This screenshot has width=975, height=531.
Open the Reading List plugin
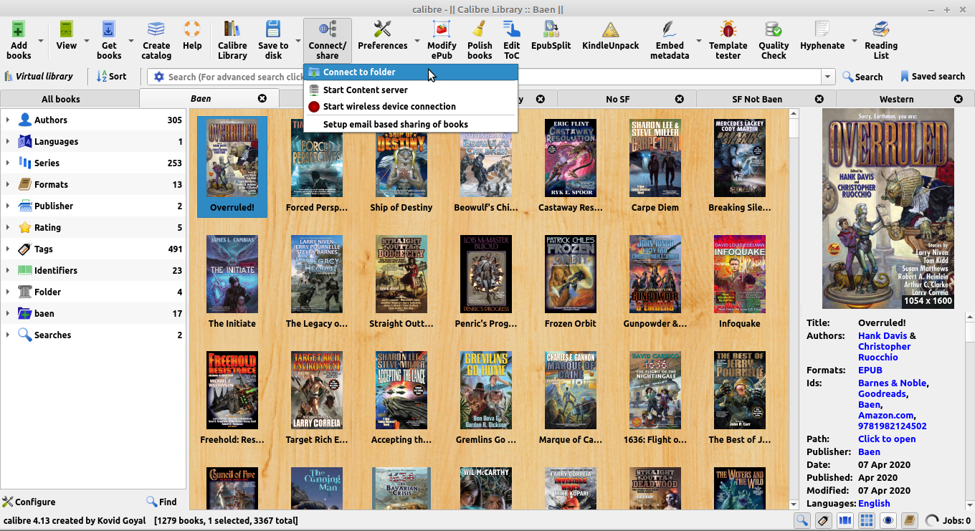click(x=881, y=29)
